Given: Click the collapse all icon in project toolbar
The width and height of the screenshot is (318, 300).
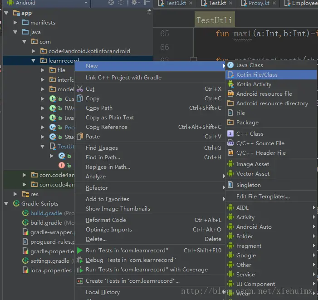Looking at the screenshot, I should 121,3.
